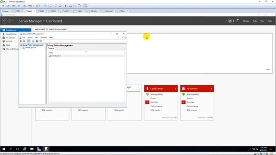Open the View menu in Group Policy Management

point(36,37)
